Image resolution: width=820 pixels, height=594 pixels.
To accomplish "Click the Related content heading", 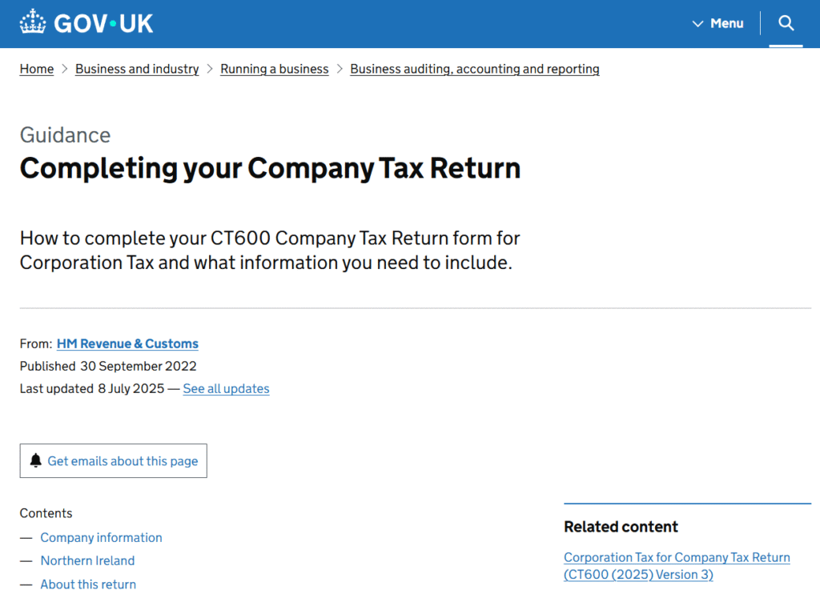I will pos(621,527).
